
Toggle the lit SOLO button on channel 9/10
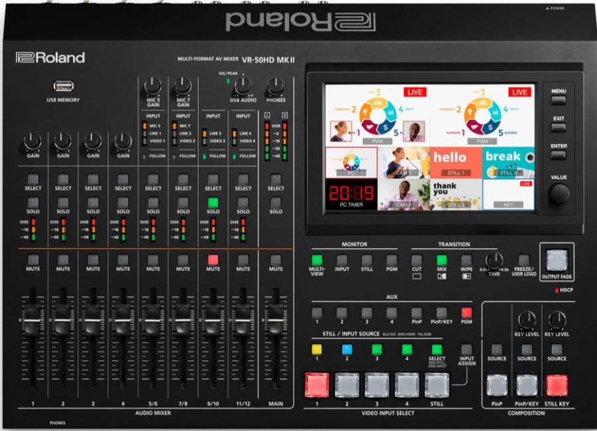[213, 203]
